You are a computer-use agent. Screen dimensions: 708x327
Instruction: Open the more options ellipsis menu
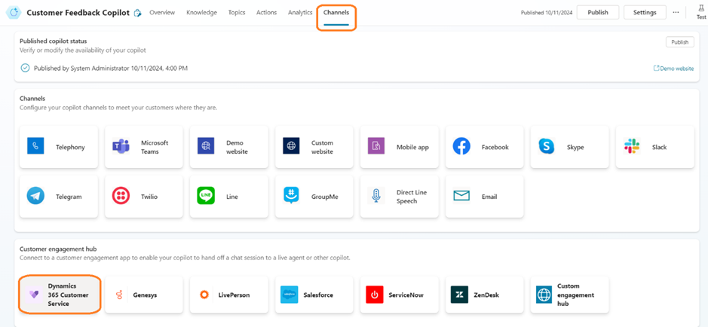[676, 13]
